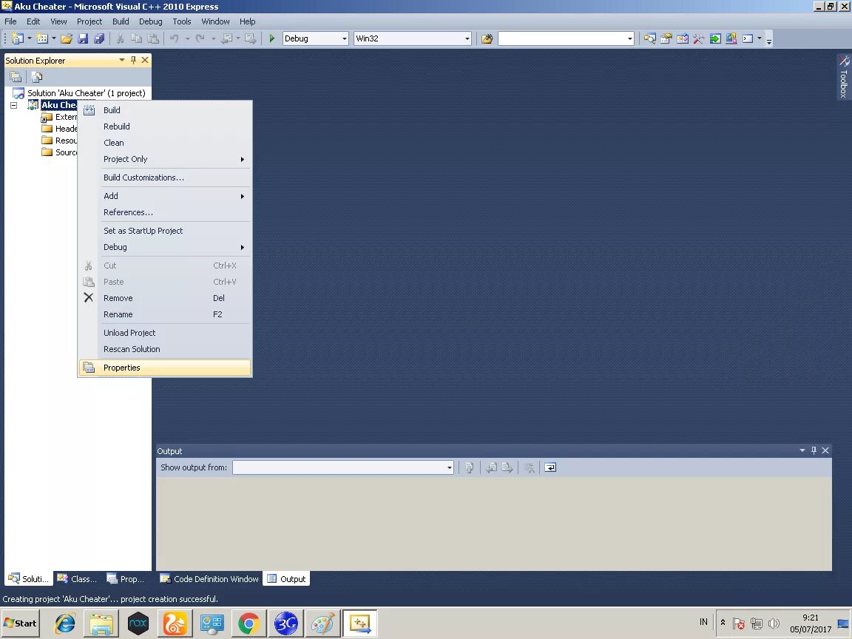Image resolution: width=852 pixels, height=639 pixels.
Task: Show hidden system tray icons arrow
Action: 723,623
